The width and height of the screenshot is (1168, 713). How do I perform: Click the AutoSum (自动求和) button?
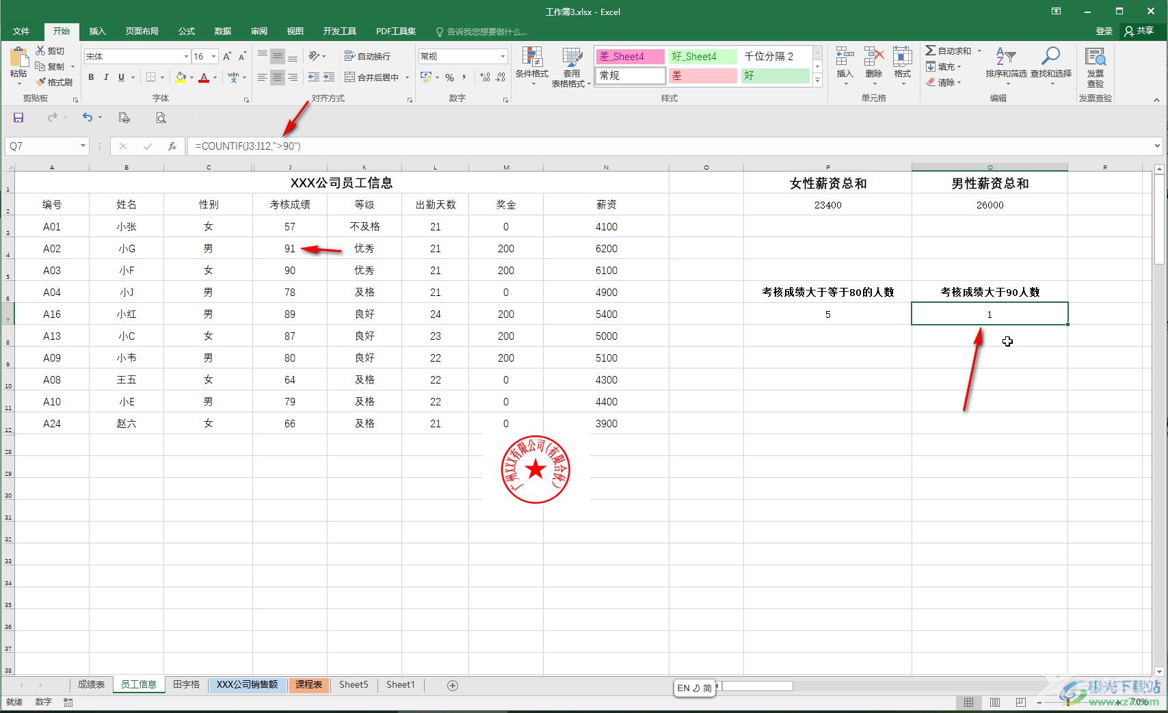[x=948, y=51]
